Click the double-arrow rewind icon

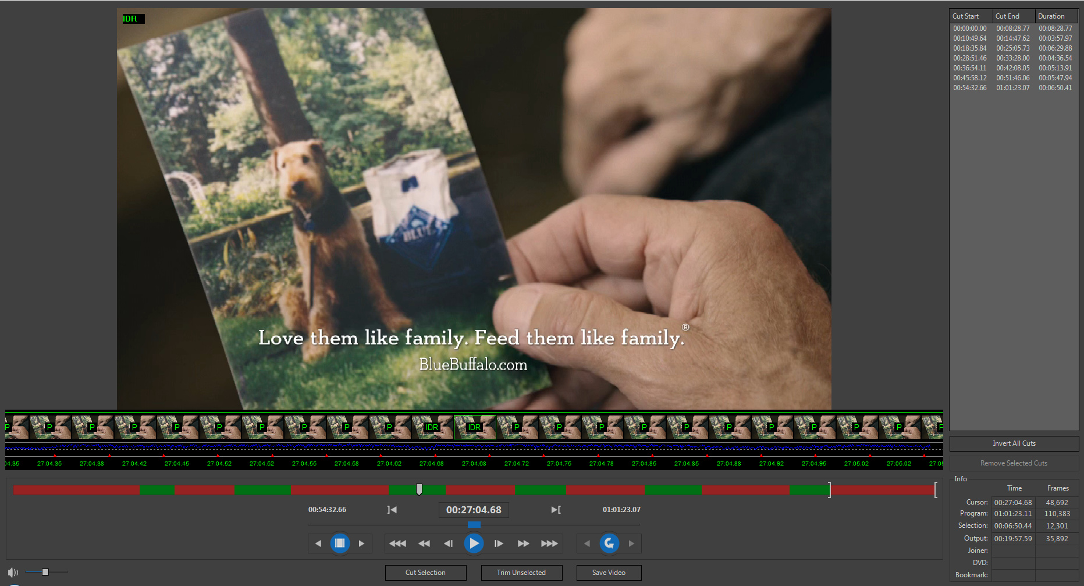424,544
